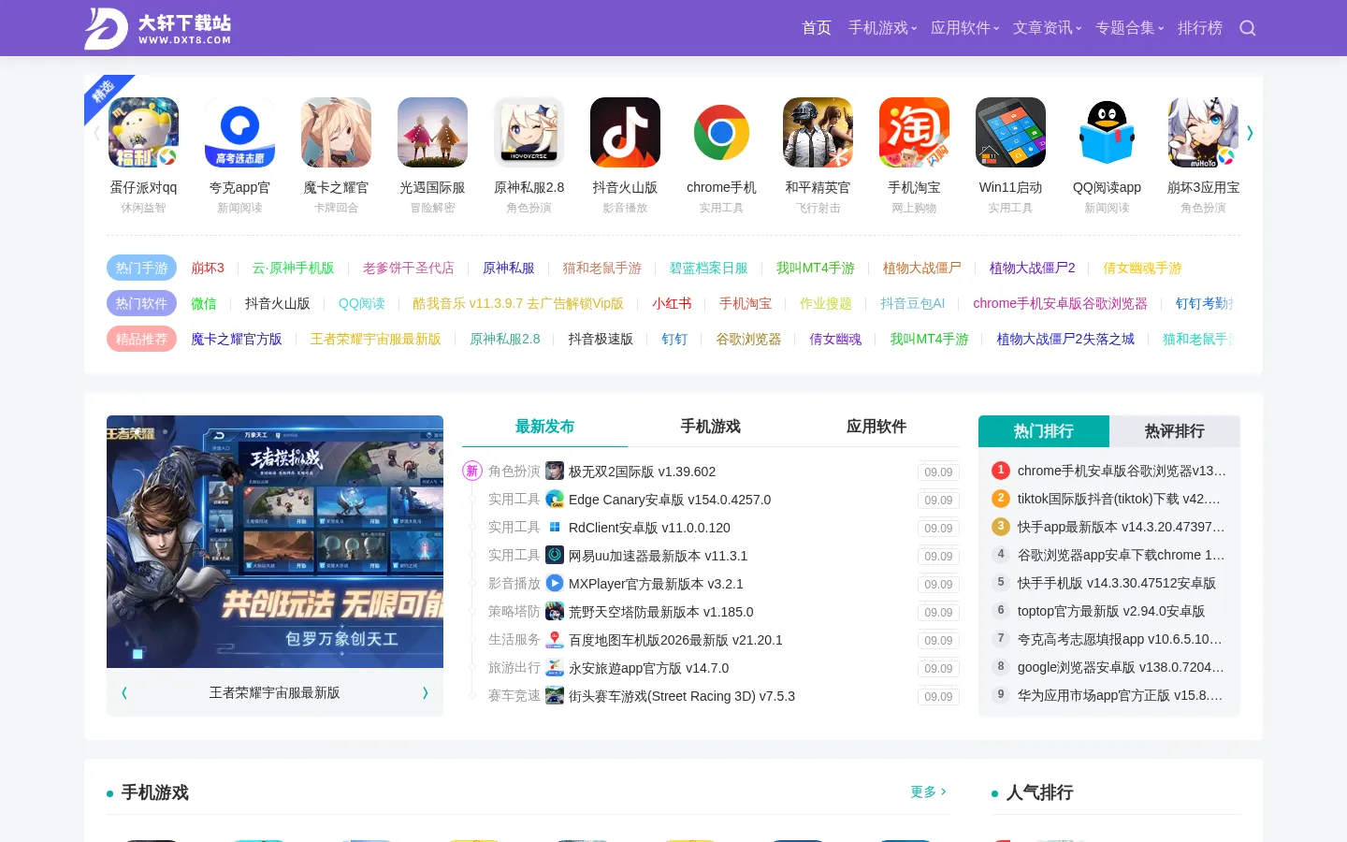Image resolution: width=1347 pixels, height=842 pixels.
Task: Open rank 6 toptop官方最新版 entry
Action: click(1111, 611)
